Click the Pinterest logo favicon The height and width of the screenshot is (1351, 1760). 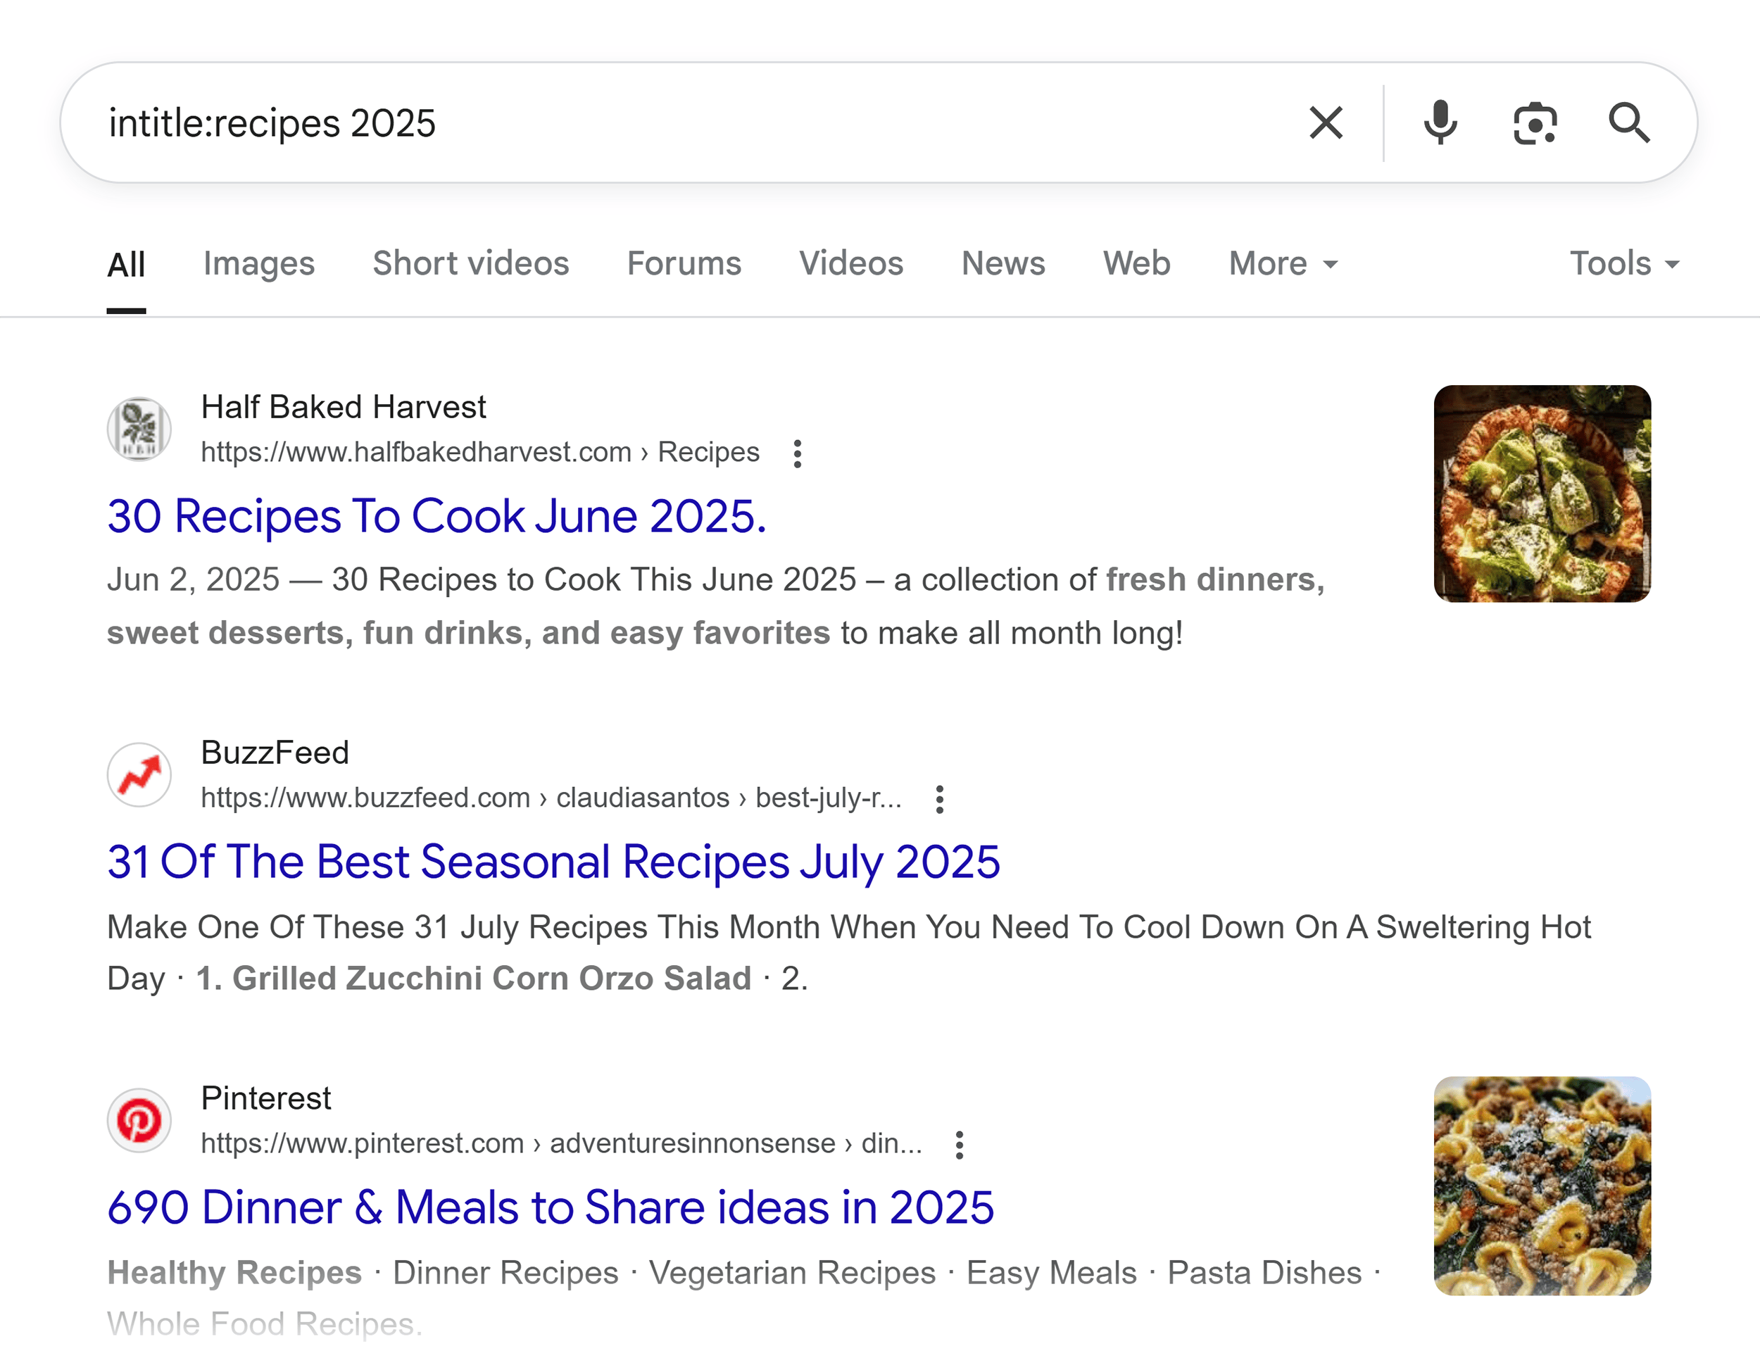pos(139,1120)
